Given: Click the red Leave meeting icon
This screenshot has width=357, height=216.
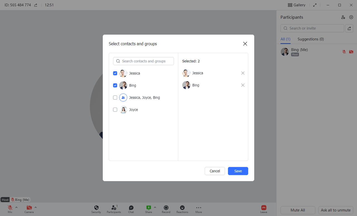Looking at the screenshot, I should tap(264, 208).
